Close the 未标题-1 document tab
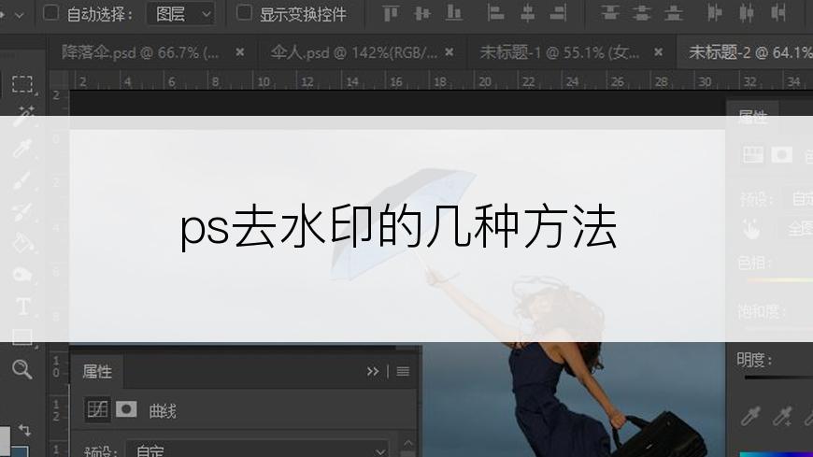The width and height of the screenshot is (813, 457). click(658, 52)
